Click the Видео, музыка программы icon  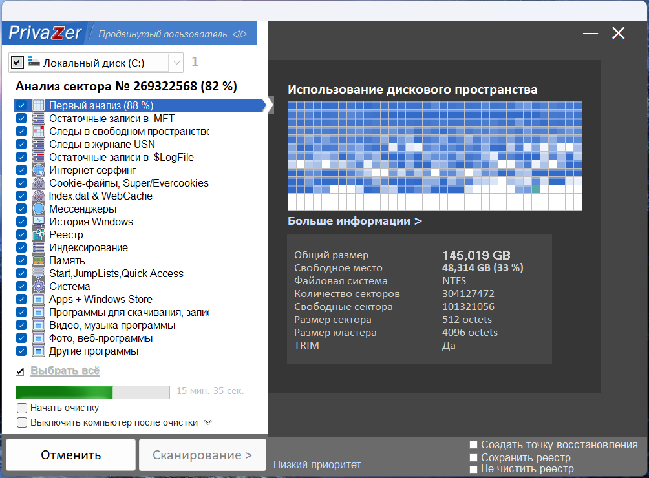tap(39, 325)
